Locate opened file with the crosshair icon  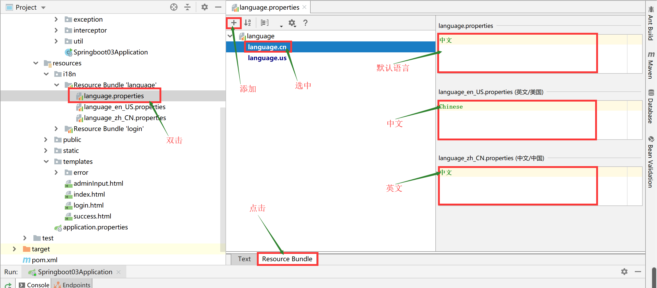(x=174, y=7)
